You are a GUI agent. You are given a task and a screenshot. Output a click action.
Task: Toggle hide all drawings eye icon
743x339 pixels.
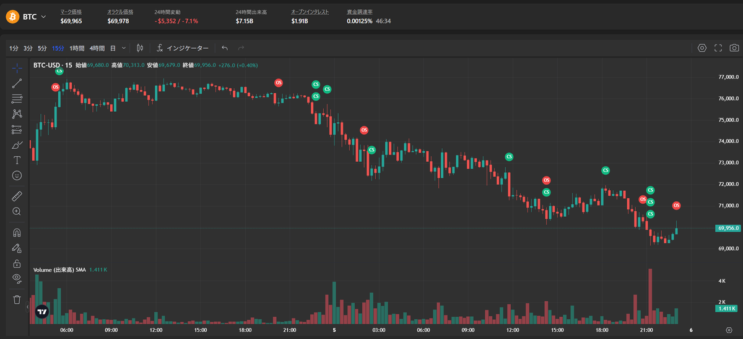(x=17, y=278)
